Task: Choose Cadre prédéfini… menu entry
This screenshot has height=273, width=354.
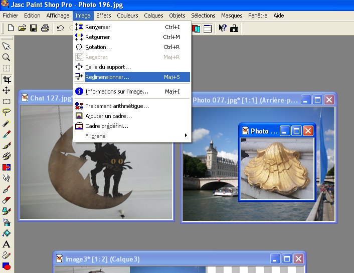Action: coord(132,126)
